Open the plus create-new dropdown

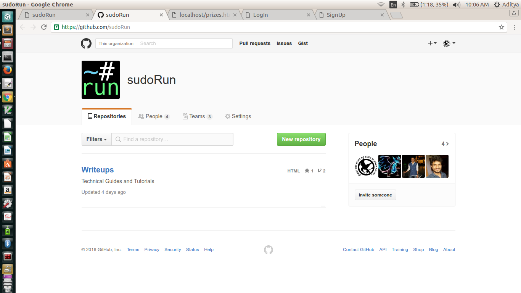click(432, 43)
